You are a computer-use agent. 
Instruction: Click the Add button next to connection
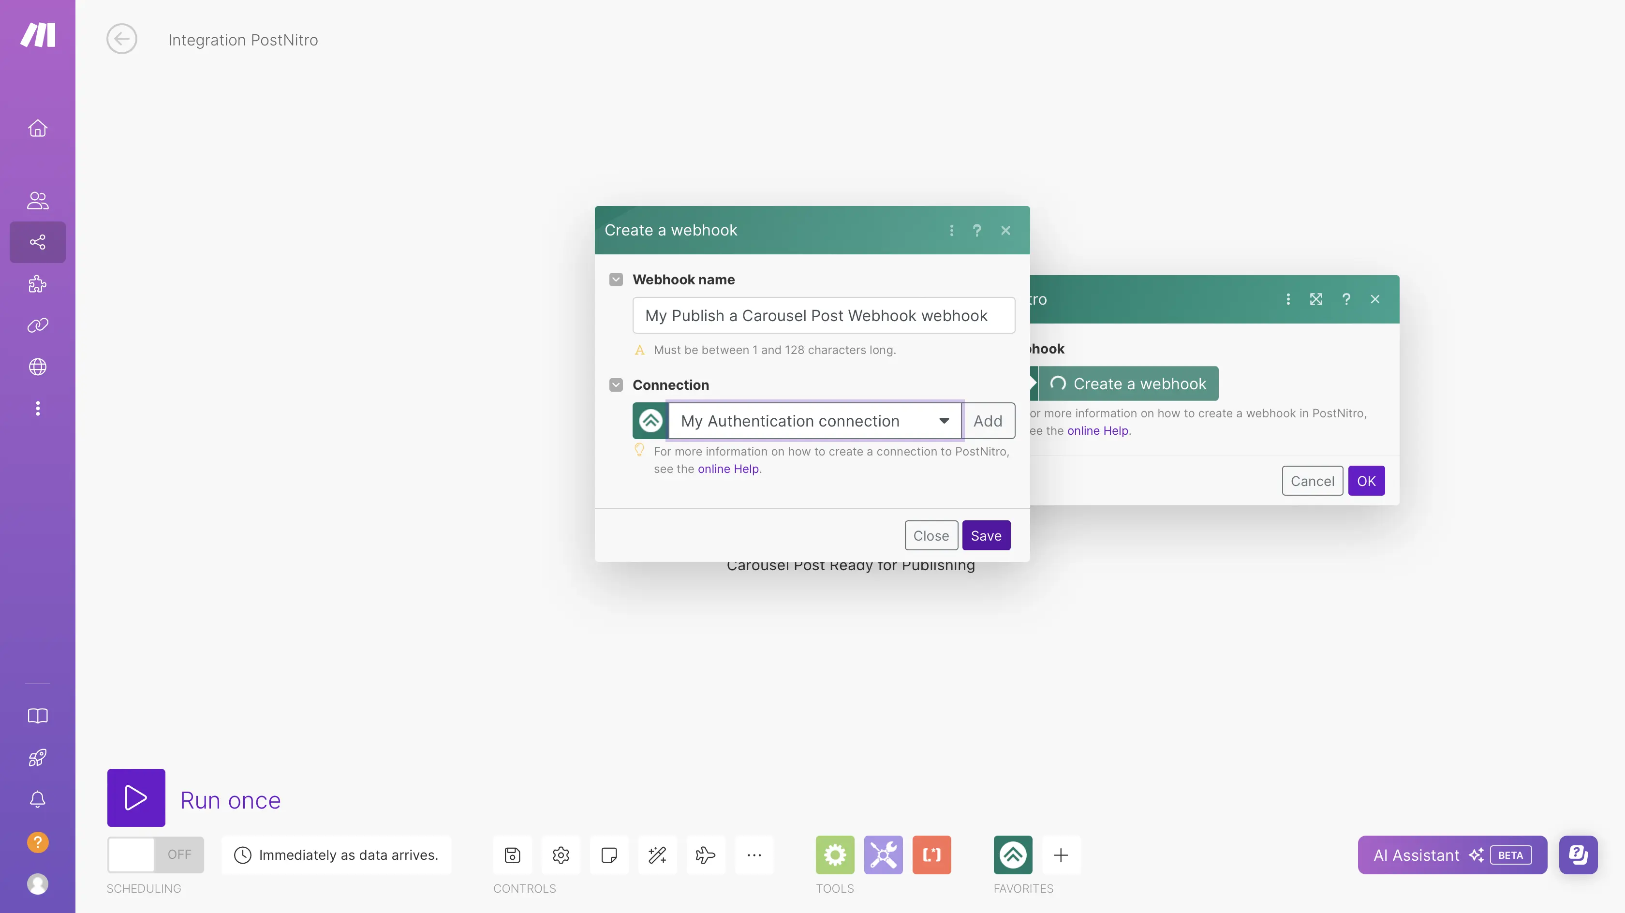click(987, 420)
